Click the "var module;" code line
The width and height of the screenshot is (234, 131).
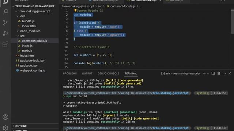coord(82,15)
